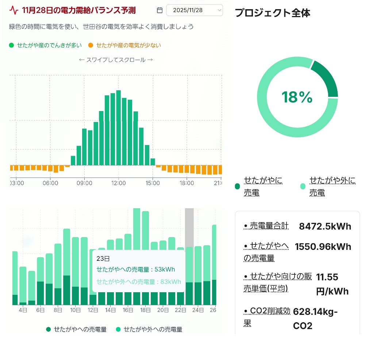Click orange dot for せたがや産の電気が少ない legend

tap(91, 45)
